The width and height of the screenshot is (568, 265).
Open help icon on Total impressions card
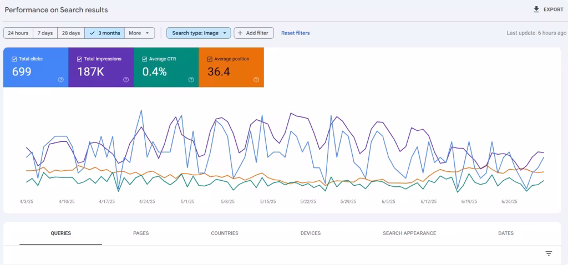pos(126,80)
